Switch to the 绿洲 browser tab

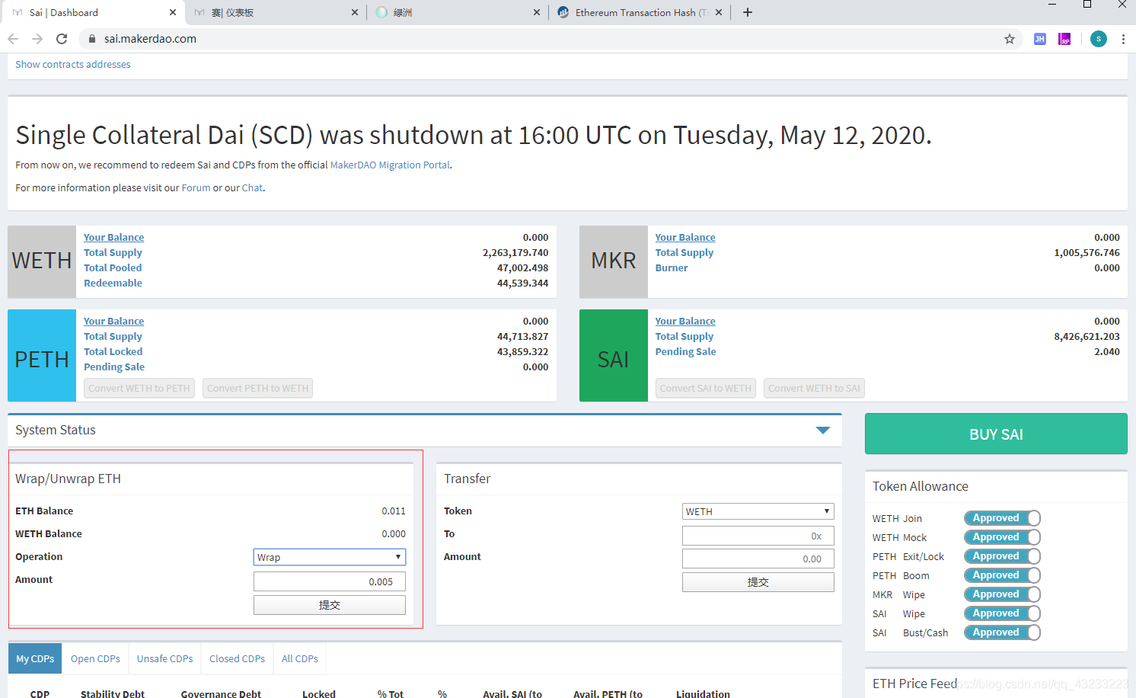pyautogui.click(x=457, y=12)
